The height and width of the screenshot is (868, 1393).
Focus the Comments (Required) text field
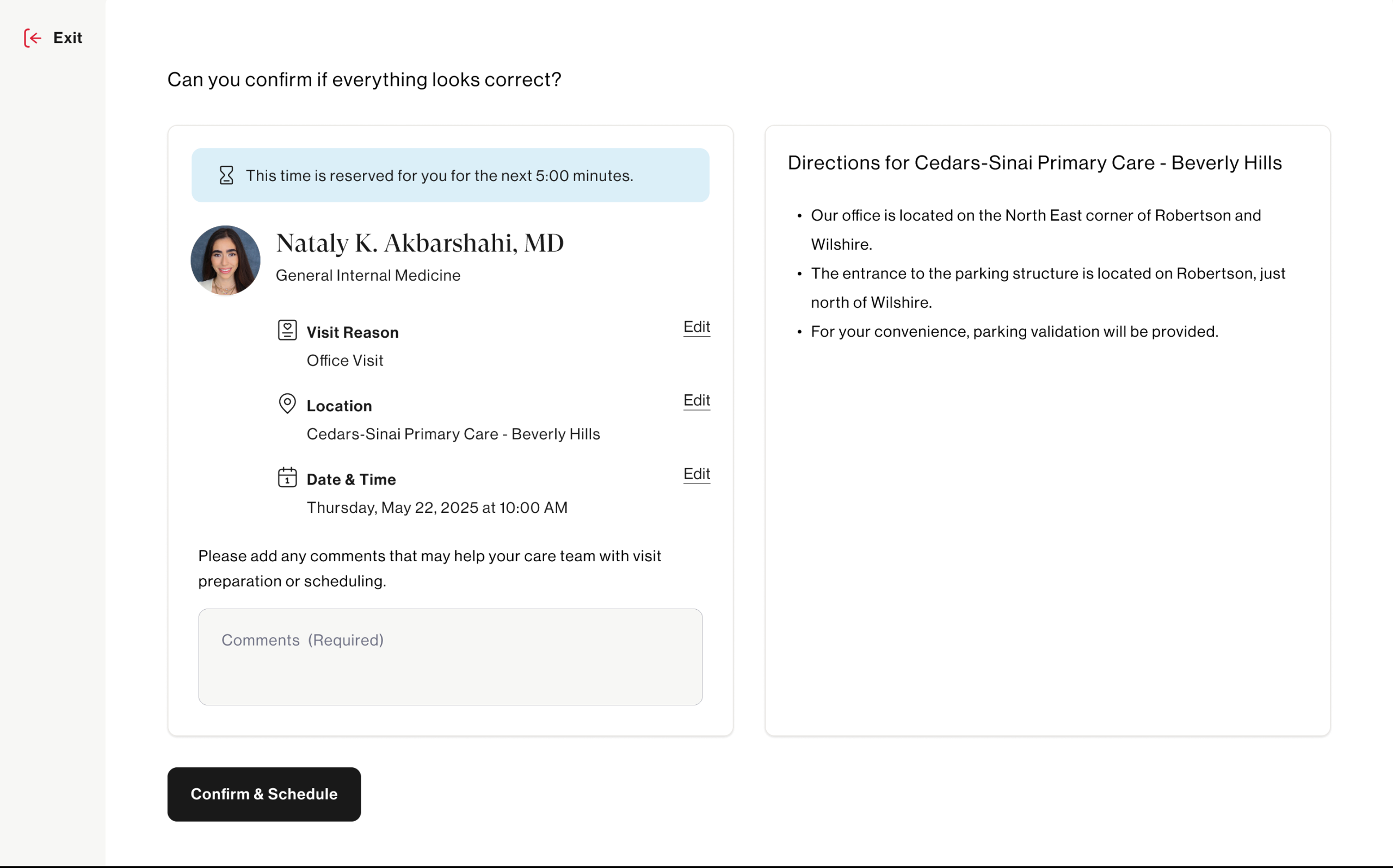tap(450, 657)
